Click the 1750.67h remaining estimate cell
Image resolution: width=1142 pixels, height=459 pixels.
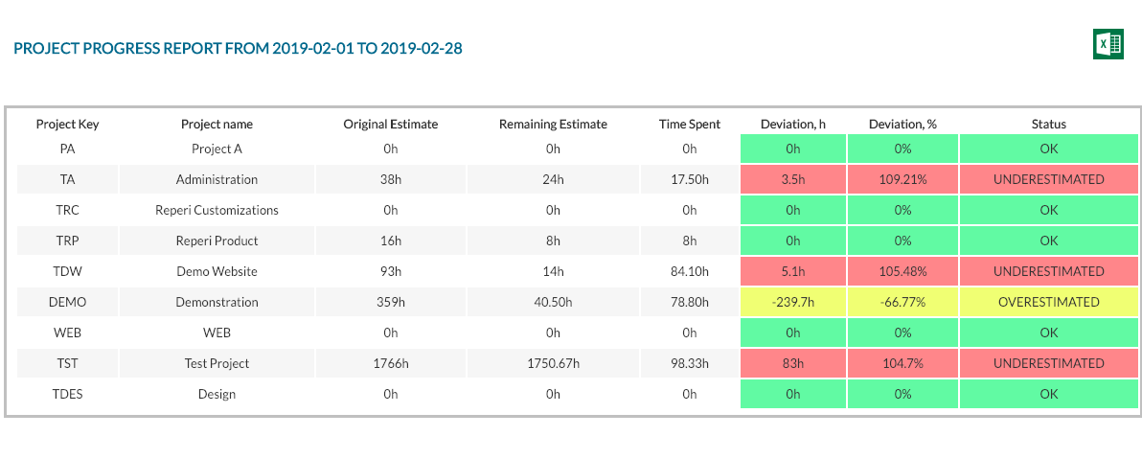pos(553,363)
